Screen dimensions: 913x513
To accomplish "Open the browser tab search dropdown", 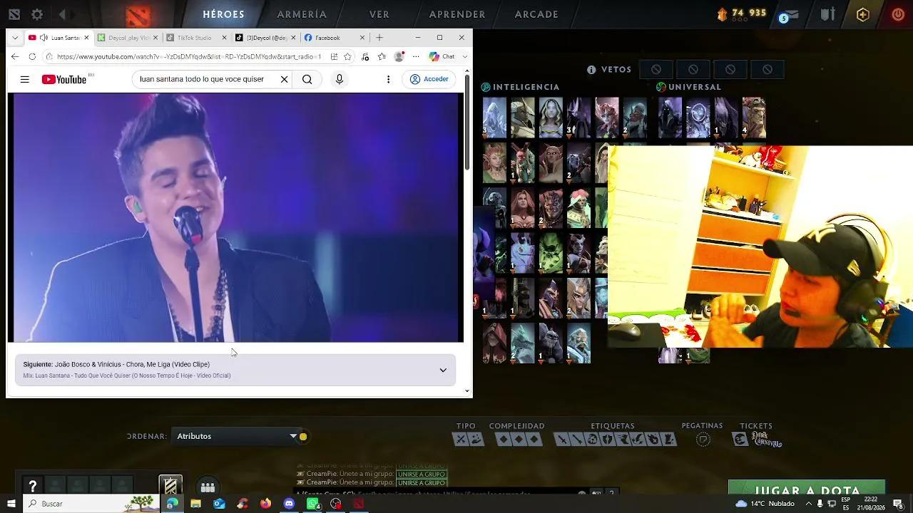I will click(15, 38).
